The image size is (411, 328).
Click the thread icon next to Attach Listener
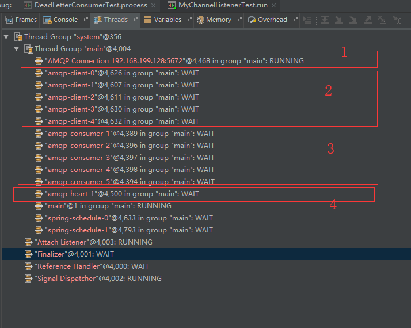(28, 242)
